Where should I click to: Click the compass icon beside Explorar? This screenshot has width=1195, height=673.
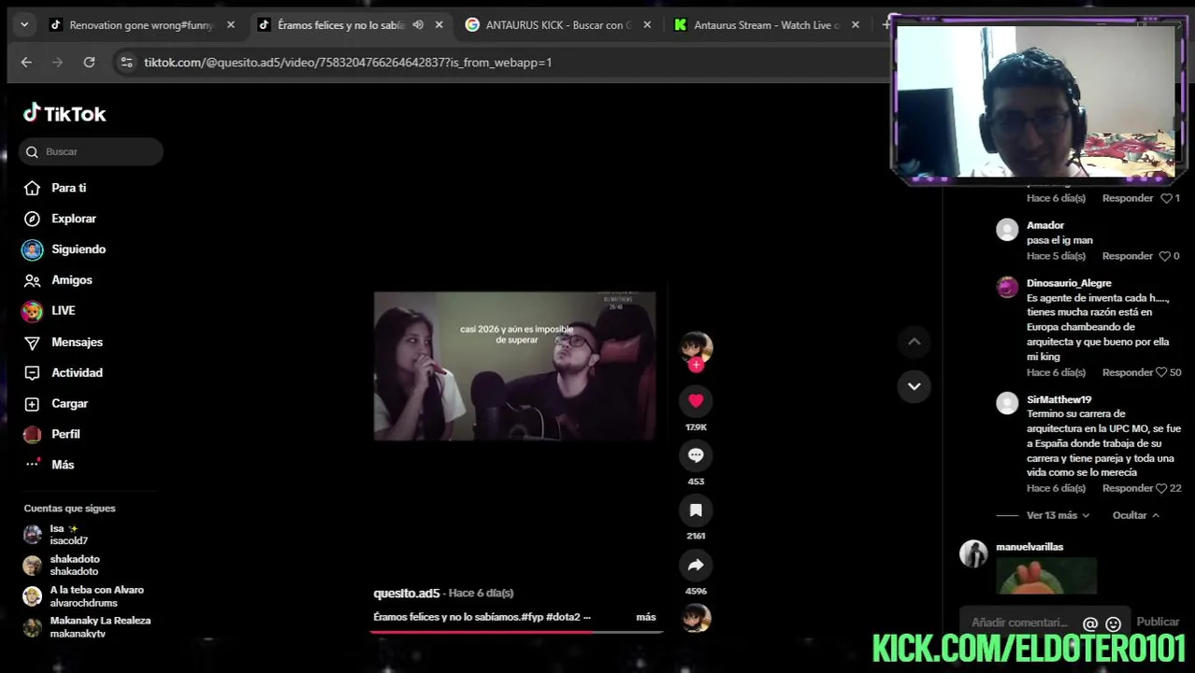click(x=32, y=219)
